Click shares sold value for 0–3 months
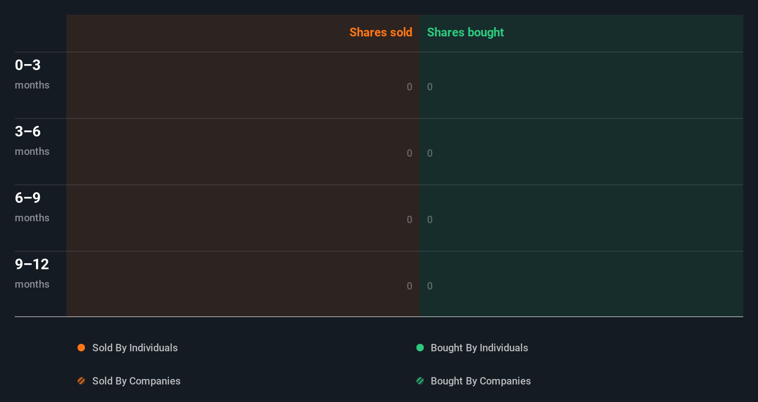The width and height of the screenshot is (758, 402). point(409,87)
